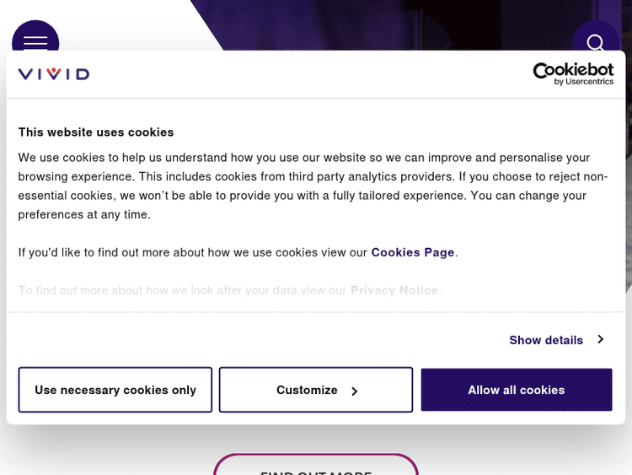Click the Cookiebot logo
632x475 pixels.
coord(573,70)
